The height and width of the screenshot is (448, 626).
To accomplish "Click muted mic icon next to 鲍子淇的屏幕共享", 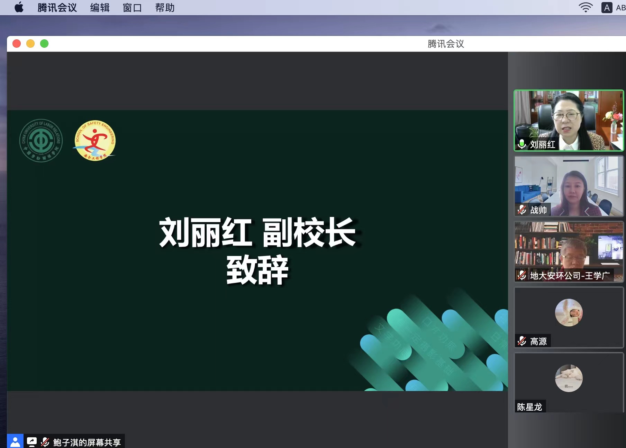I will click(45, 442).
